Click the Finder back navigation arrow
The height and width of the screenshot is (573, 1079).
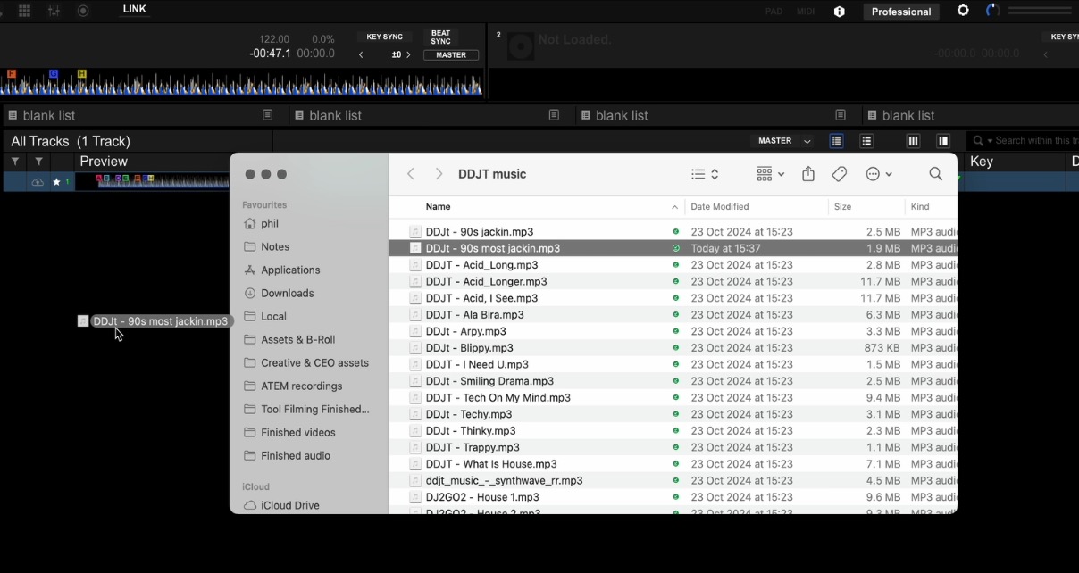pyautogui.click(x=411, y=173)
